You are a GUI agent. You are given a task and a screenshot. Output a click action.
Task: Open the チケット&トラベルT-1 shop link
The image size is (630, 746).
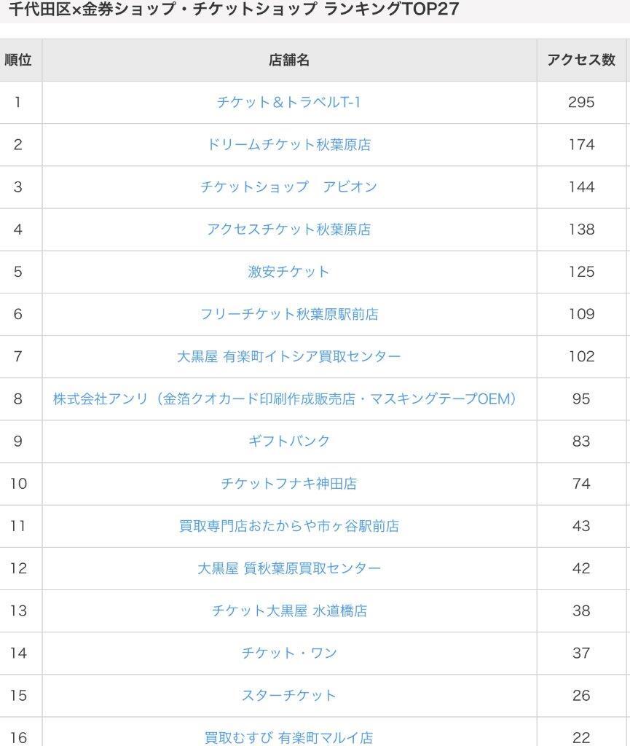pyautogui.click(x=288, y=102)
